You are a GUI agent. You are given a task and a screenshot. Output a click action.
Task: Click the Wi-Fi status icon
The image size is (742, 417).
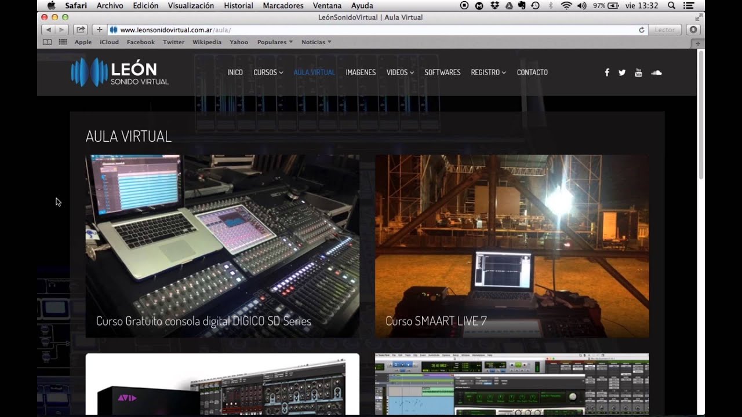click(x=566, y=6)
